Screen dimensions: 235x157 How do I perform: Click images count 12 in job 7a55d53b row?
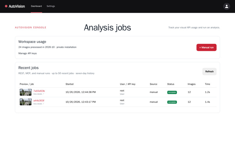(x=189, y=92)
